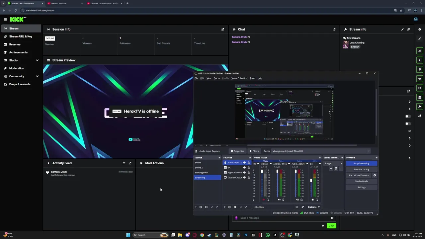Add a new scene in OBS Scenes dock
Image resolution: width=425 pixels, height=239 pixels.
pyautogui.click(x=196, y=207)
